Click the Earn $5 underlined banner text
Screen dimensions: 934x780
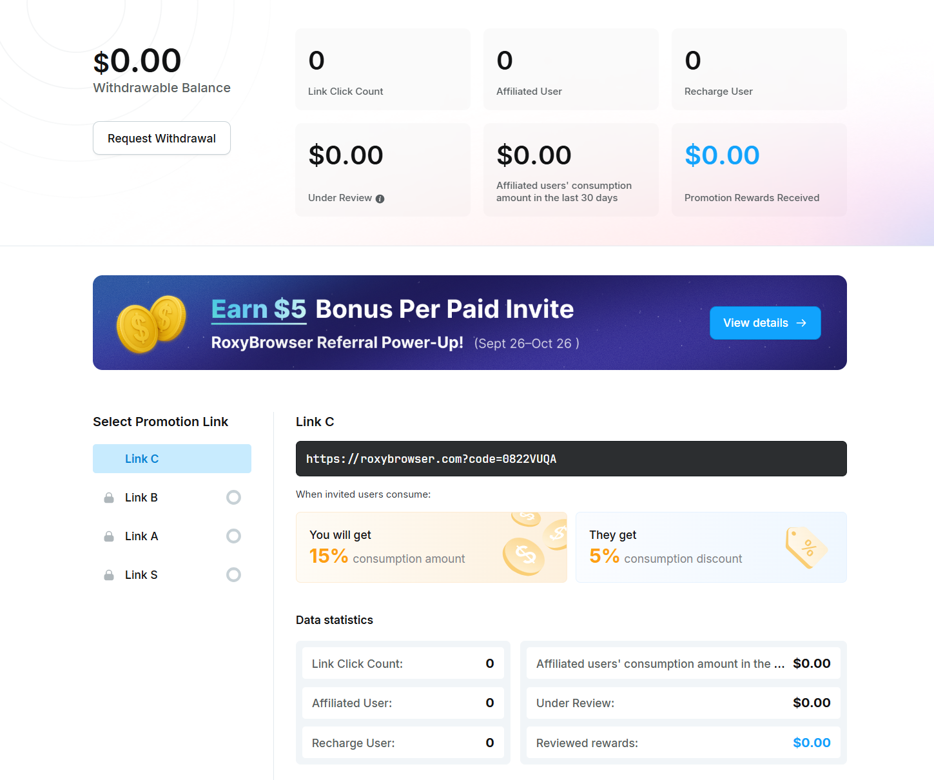258,309
